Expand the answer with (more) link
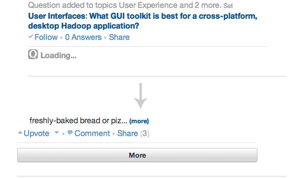 [139, 121]
